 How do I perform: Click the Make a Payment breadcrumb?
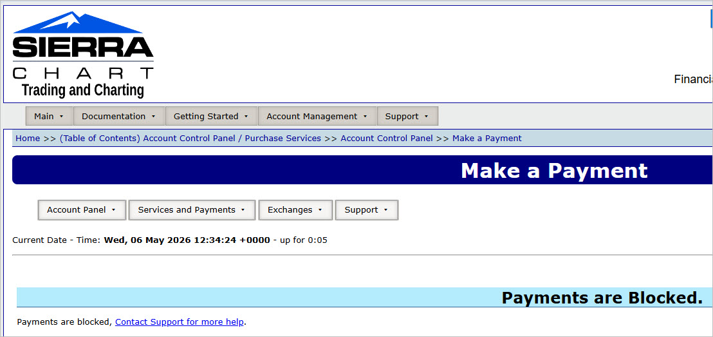coord(487,139)
